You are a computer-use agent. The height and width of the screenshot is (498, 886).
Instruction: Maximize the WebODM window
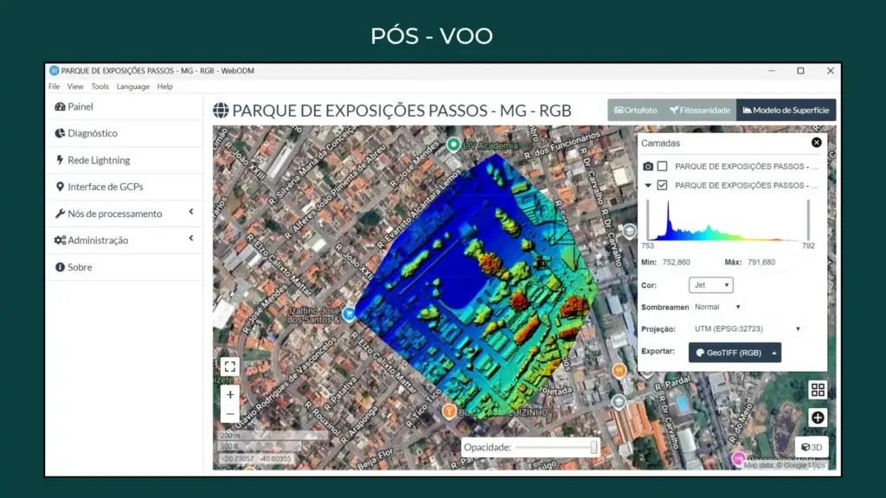point(800,71)
